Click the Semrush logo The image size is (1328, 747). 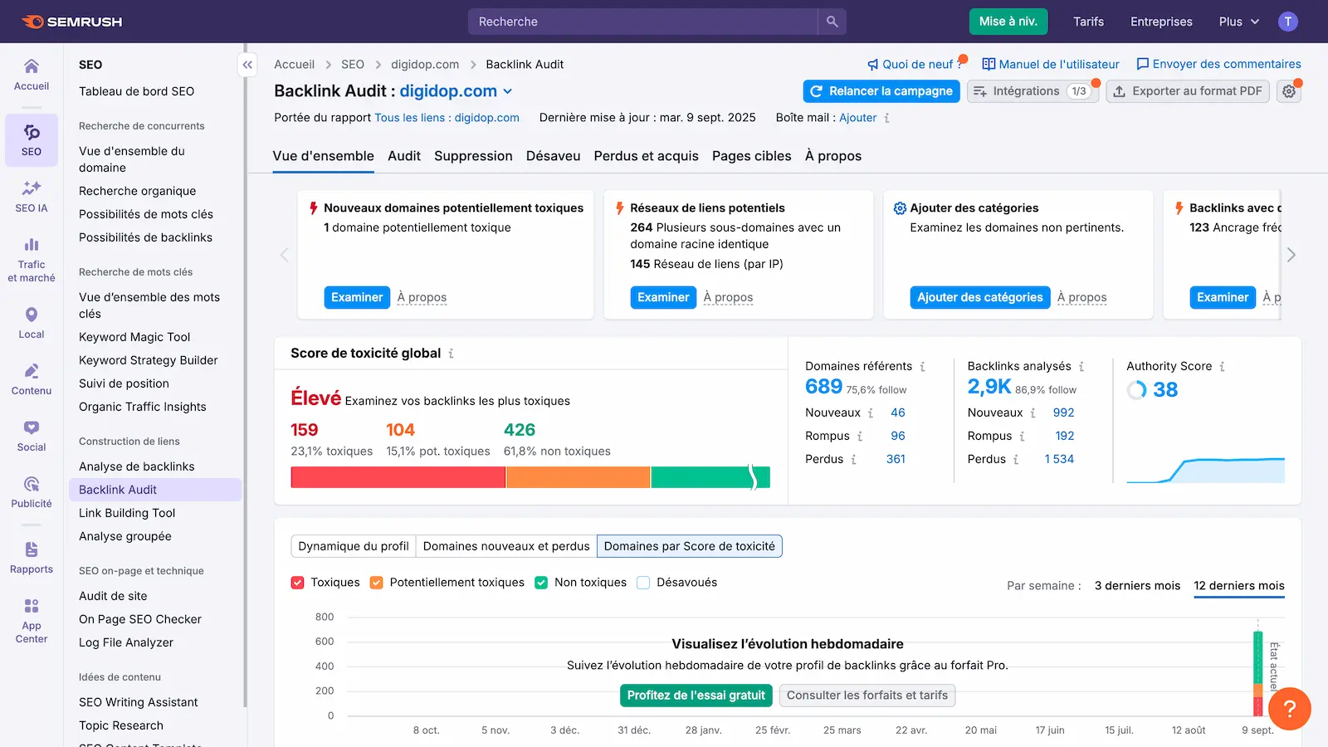72,22
